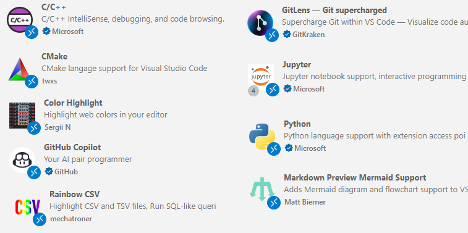
Task: Click verified checkmark beside GitHub publisher
Action: tap(49, 171)
